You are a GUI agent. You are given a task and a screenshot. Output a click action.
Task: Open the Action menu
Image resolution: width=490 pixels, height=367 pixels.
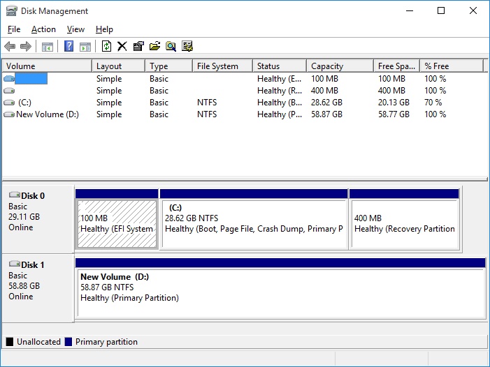(43, 29)
